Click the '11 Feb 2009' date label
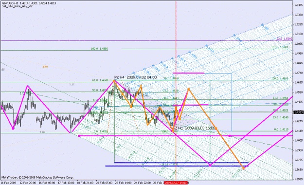304x185 pixels. 8,183
